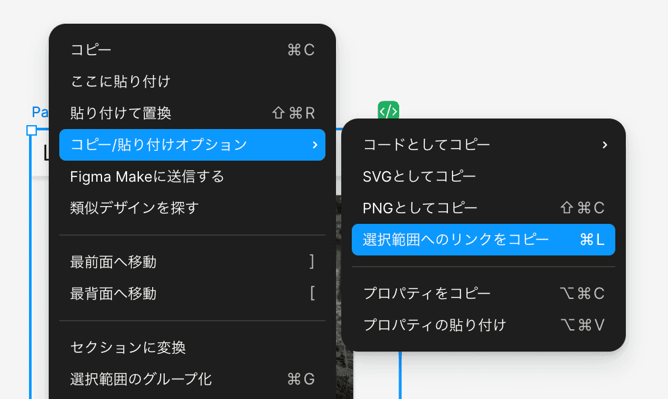
Task: Click chevron arrow beside コピー/貼り付けオプション
Action: click(314, 145)
